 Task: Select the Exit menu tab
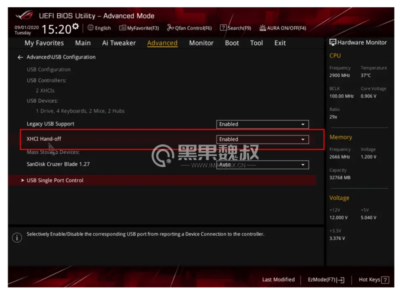(x=280, y=43)
